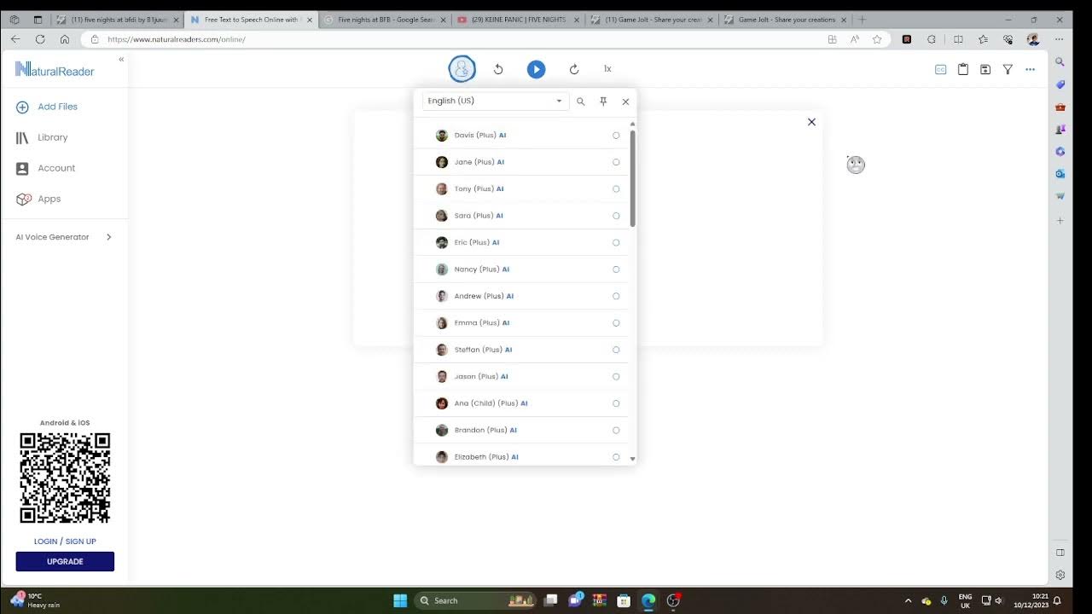Open the filter funnel icon
Screen dimensions: 1092x614
(x=1008, y=70)
